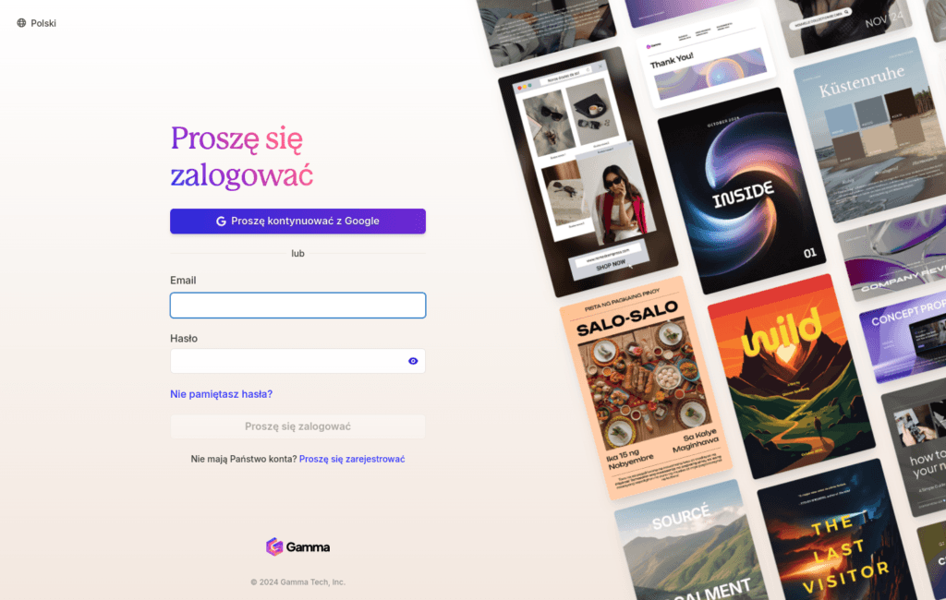The height and width of the screenshot is (600, 946).
Task: Toggle password visibility eye icon
Action: click(413, 361)
